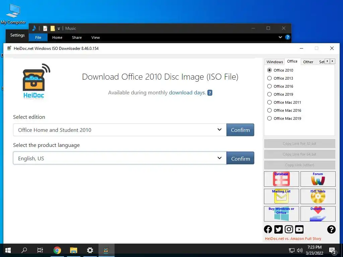Click My Computer desktop icon
The width and height of the screenshot is (343, 257).
coord(13,14)
